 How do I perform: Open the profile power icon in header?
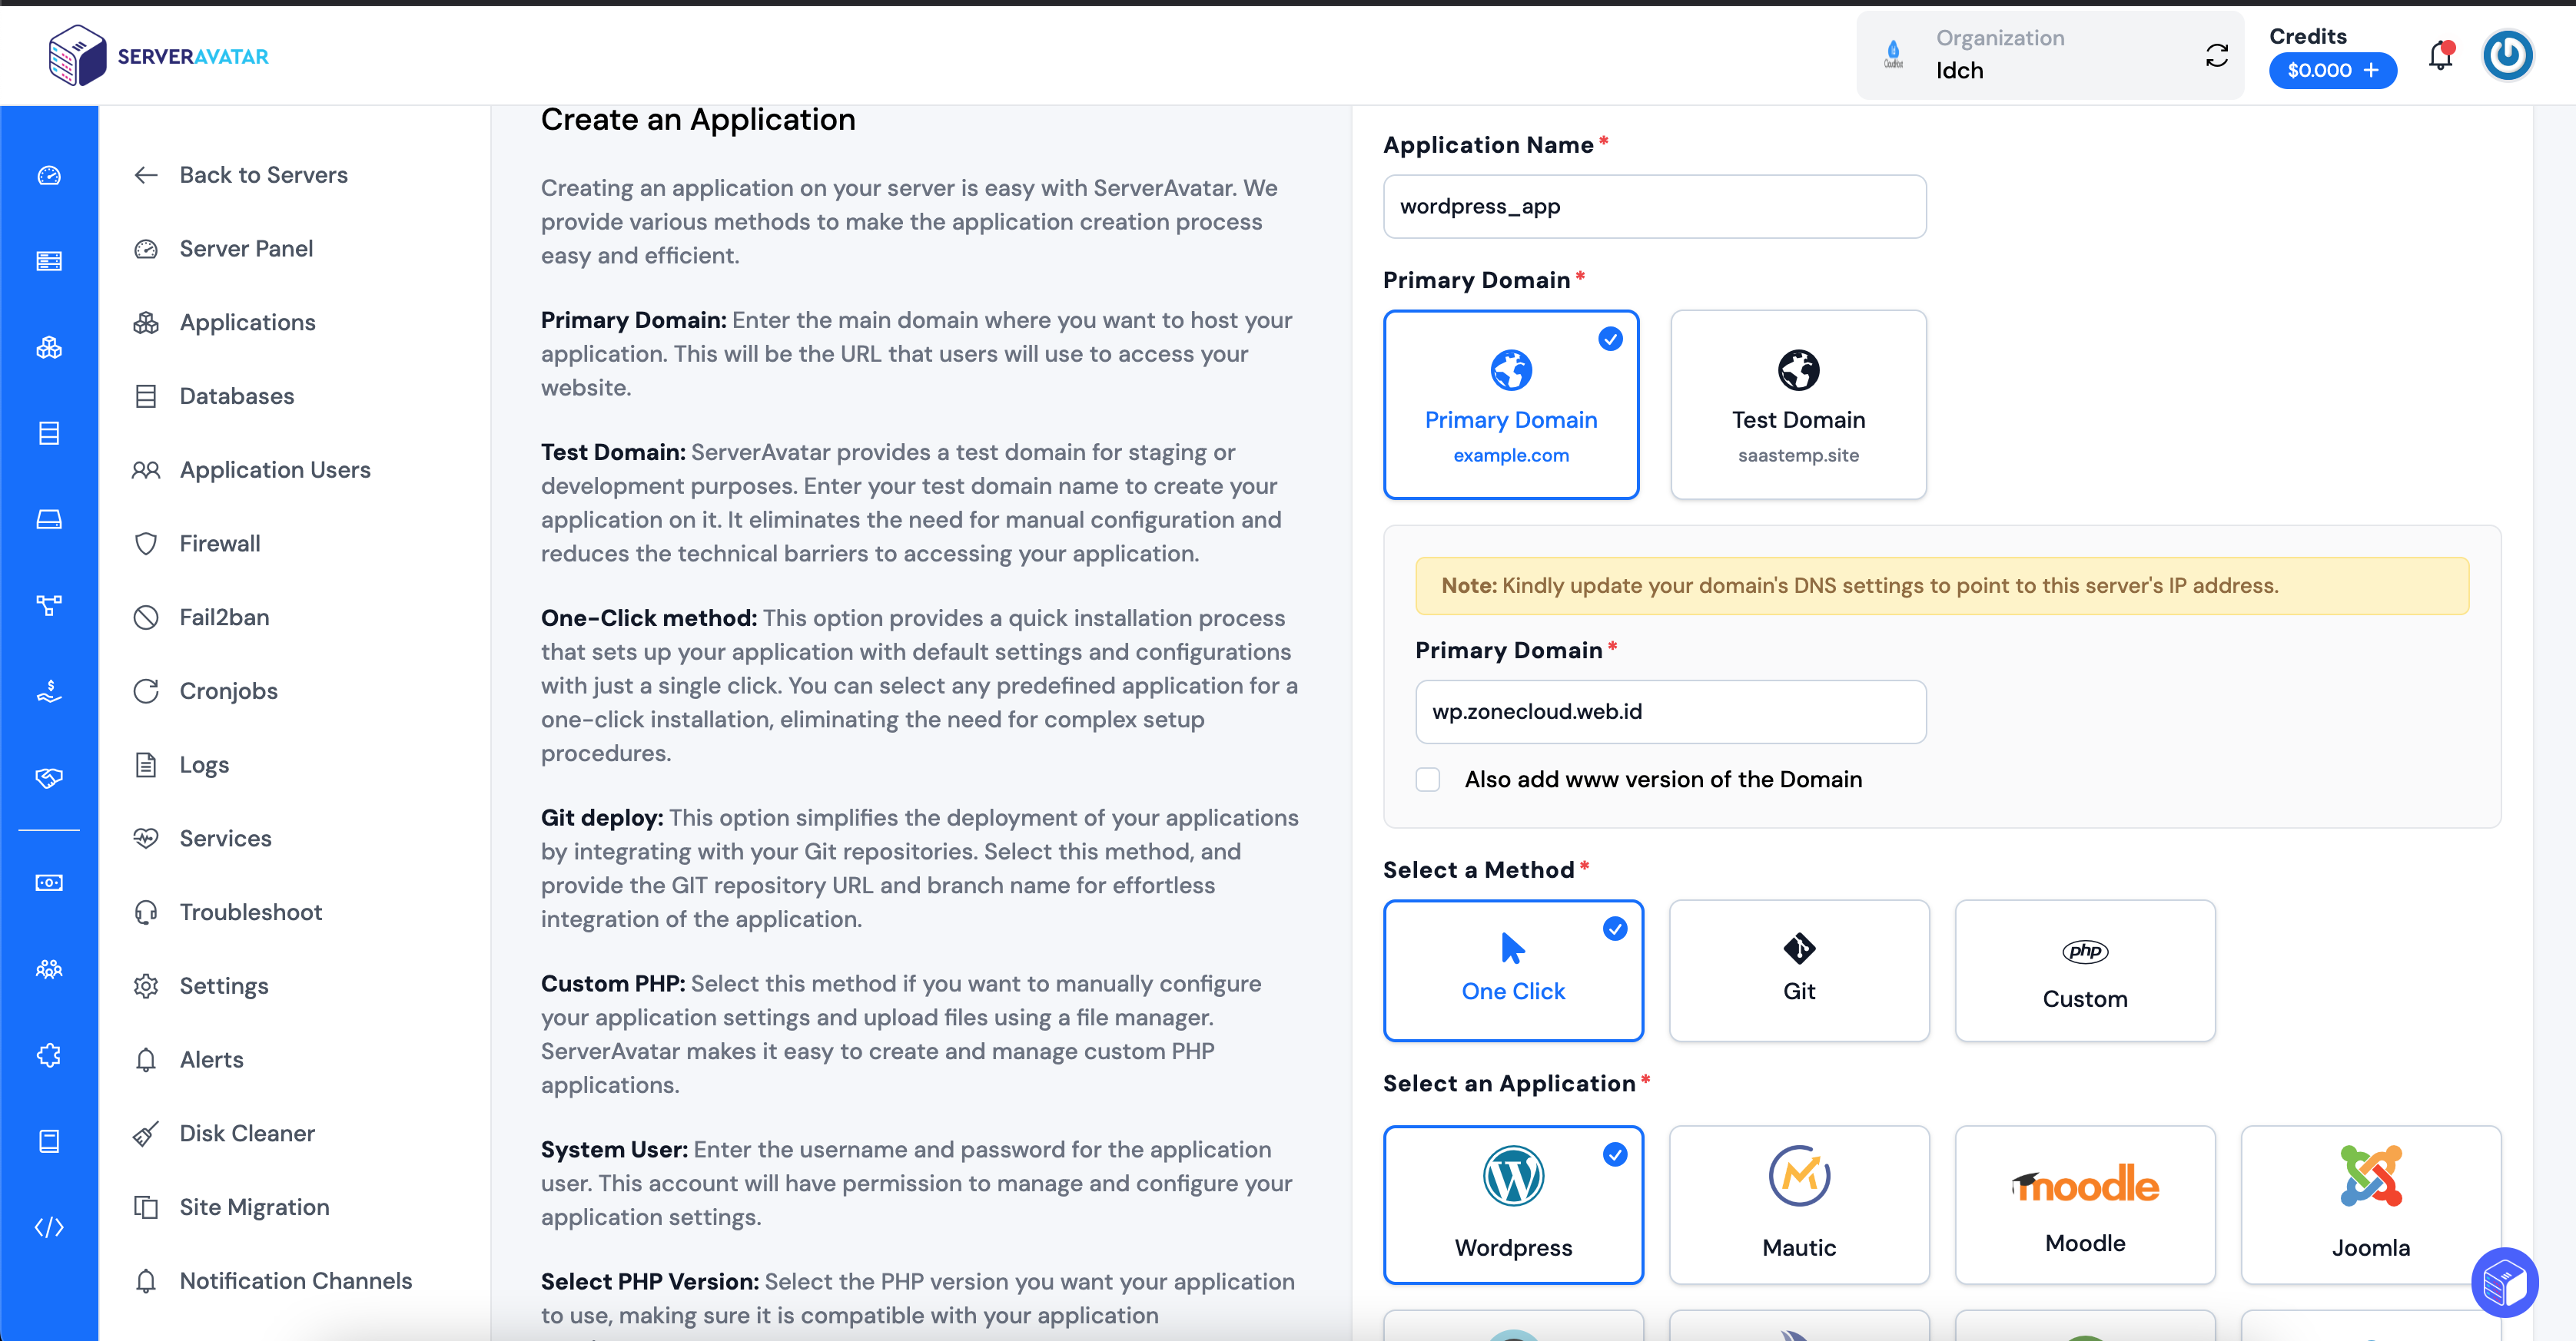[x=2508, y=56]
